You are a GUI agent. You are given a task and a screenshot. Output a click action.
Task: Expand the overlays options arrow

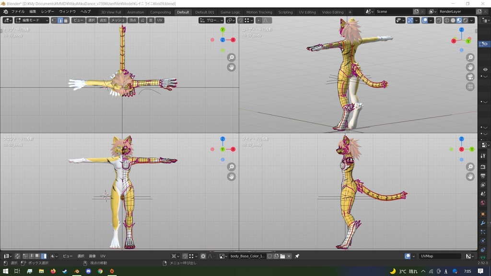click(431, 20)
